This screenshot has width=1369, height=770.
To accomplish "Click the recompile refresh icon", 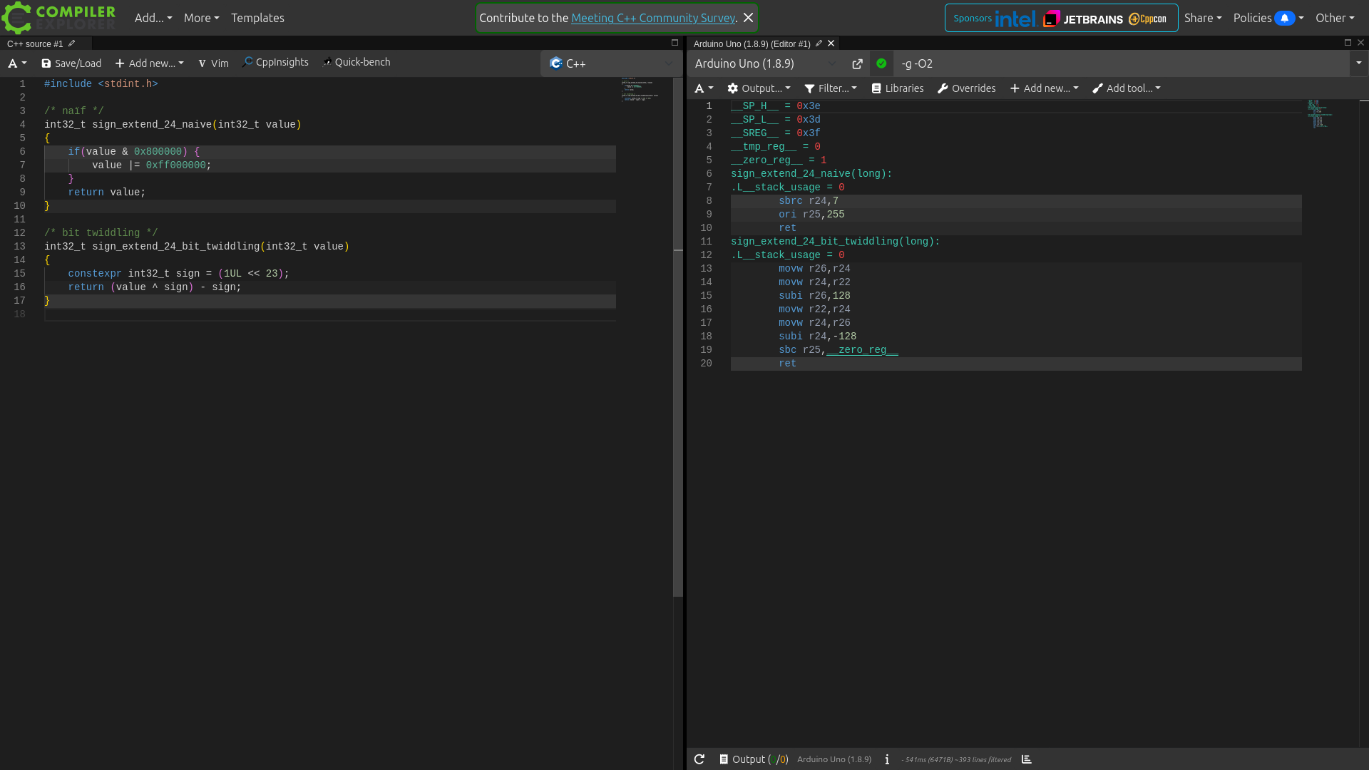I will (x=699, y=759).
